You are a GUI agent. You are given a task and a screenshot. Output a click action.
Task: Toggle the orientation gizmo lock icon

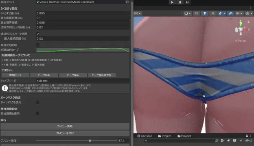[248, 21]
